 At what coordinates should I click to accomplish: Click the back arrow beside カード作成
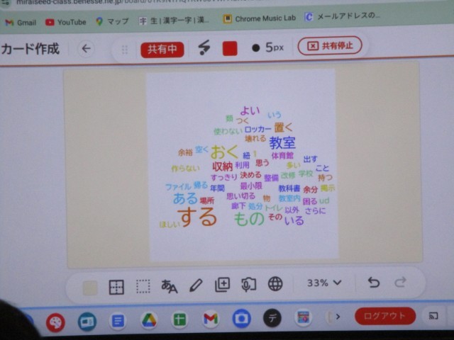tap(86, 49)
